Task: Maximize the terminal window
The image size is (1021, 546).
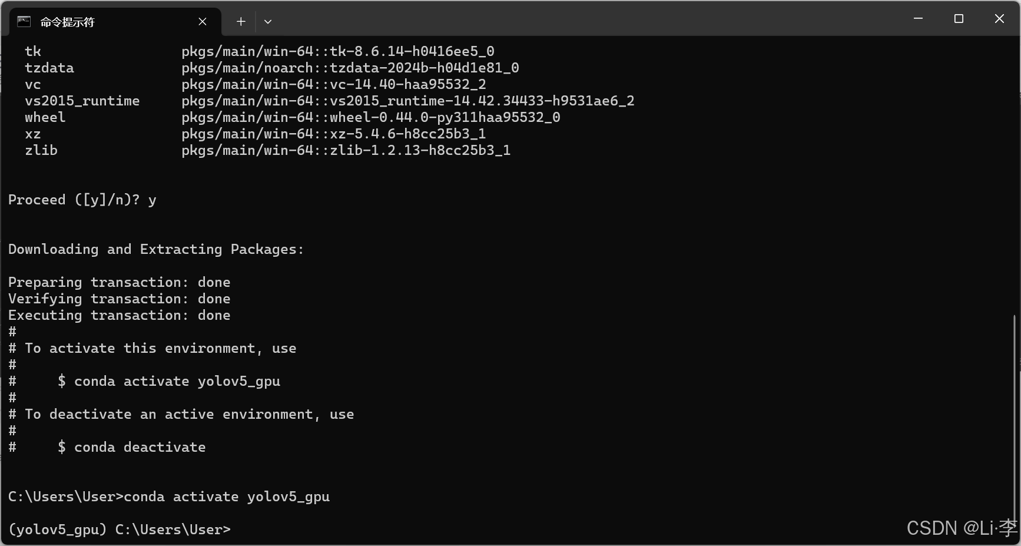Action: pyautogui.click(x=958, y=18)
